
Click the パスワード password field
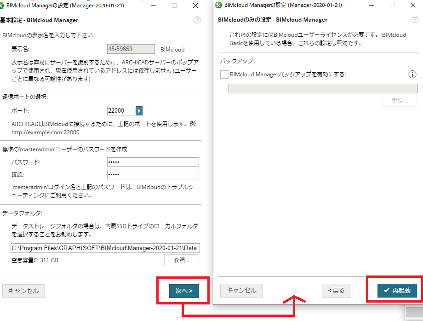153,162
